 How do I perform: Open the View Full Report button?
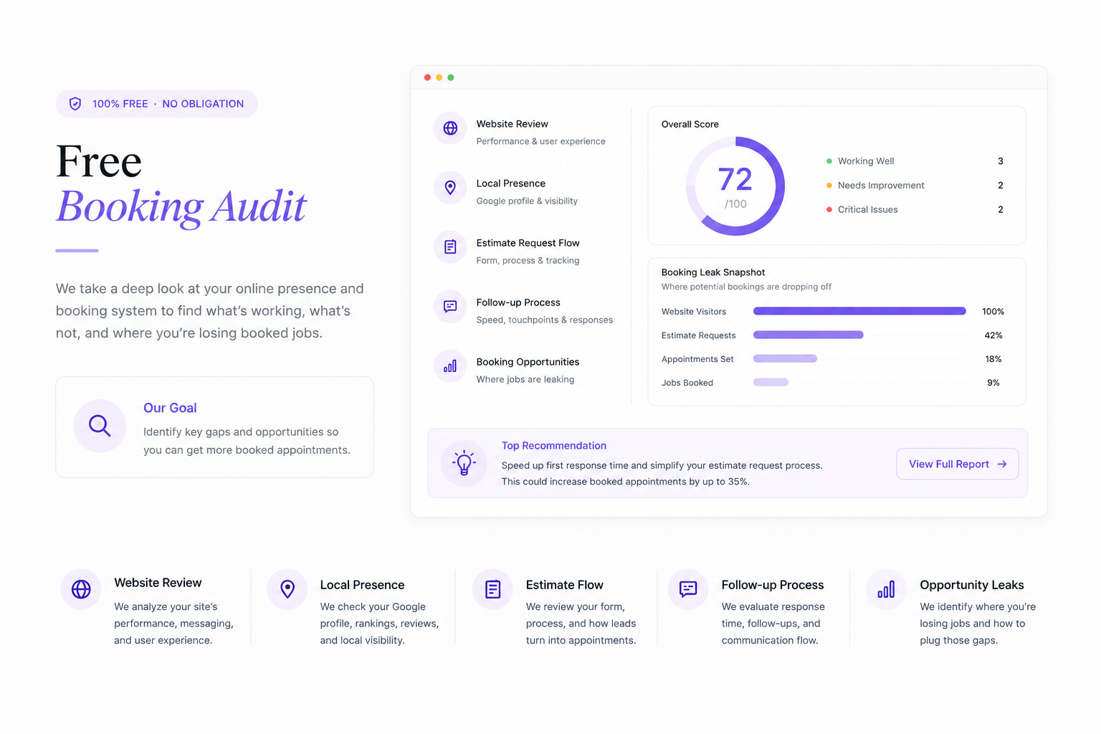pos(958,464)
